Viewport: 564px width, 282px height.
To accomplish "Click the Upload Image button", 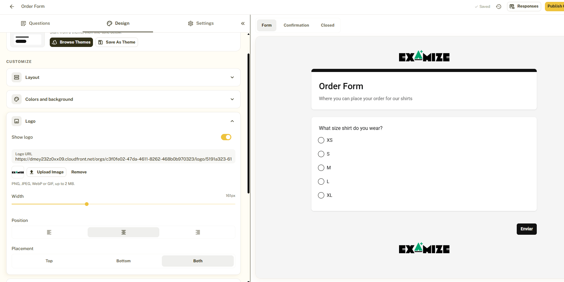I will [47, 172].
